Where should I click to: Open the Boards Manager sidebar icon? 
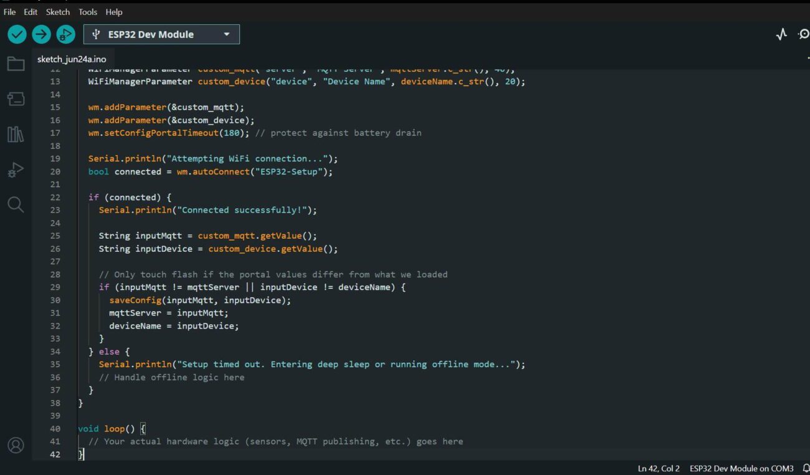click(16, 98)
